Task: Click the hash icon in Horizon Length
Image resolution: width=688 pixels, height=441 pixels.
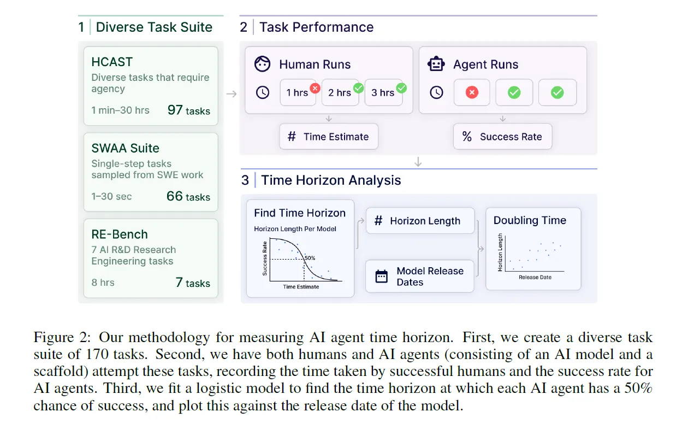Action: pyautogui.click(x=378, y=221)
